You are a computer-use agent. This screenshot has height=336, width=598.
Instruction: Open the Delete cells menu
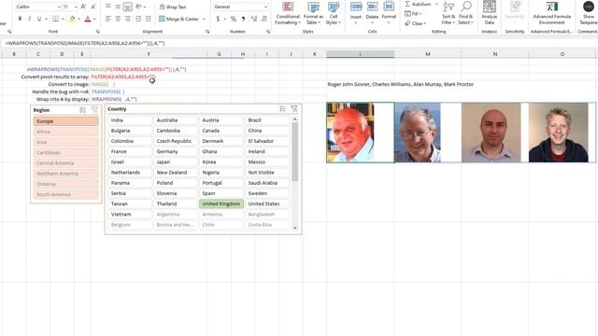[x=372, y=14]
